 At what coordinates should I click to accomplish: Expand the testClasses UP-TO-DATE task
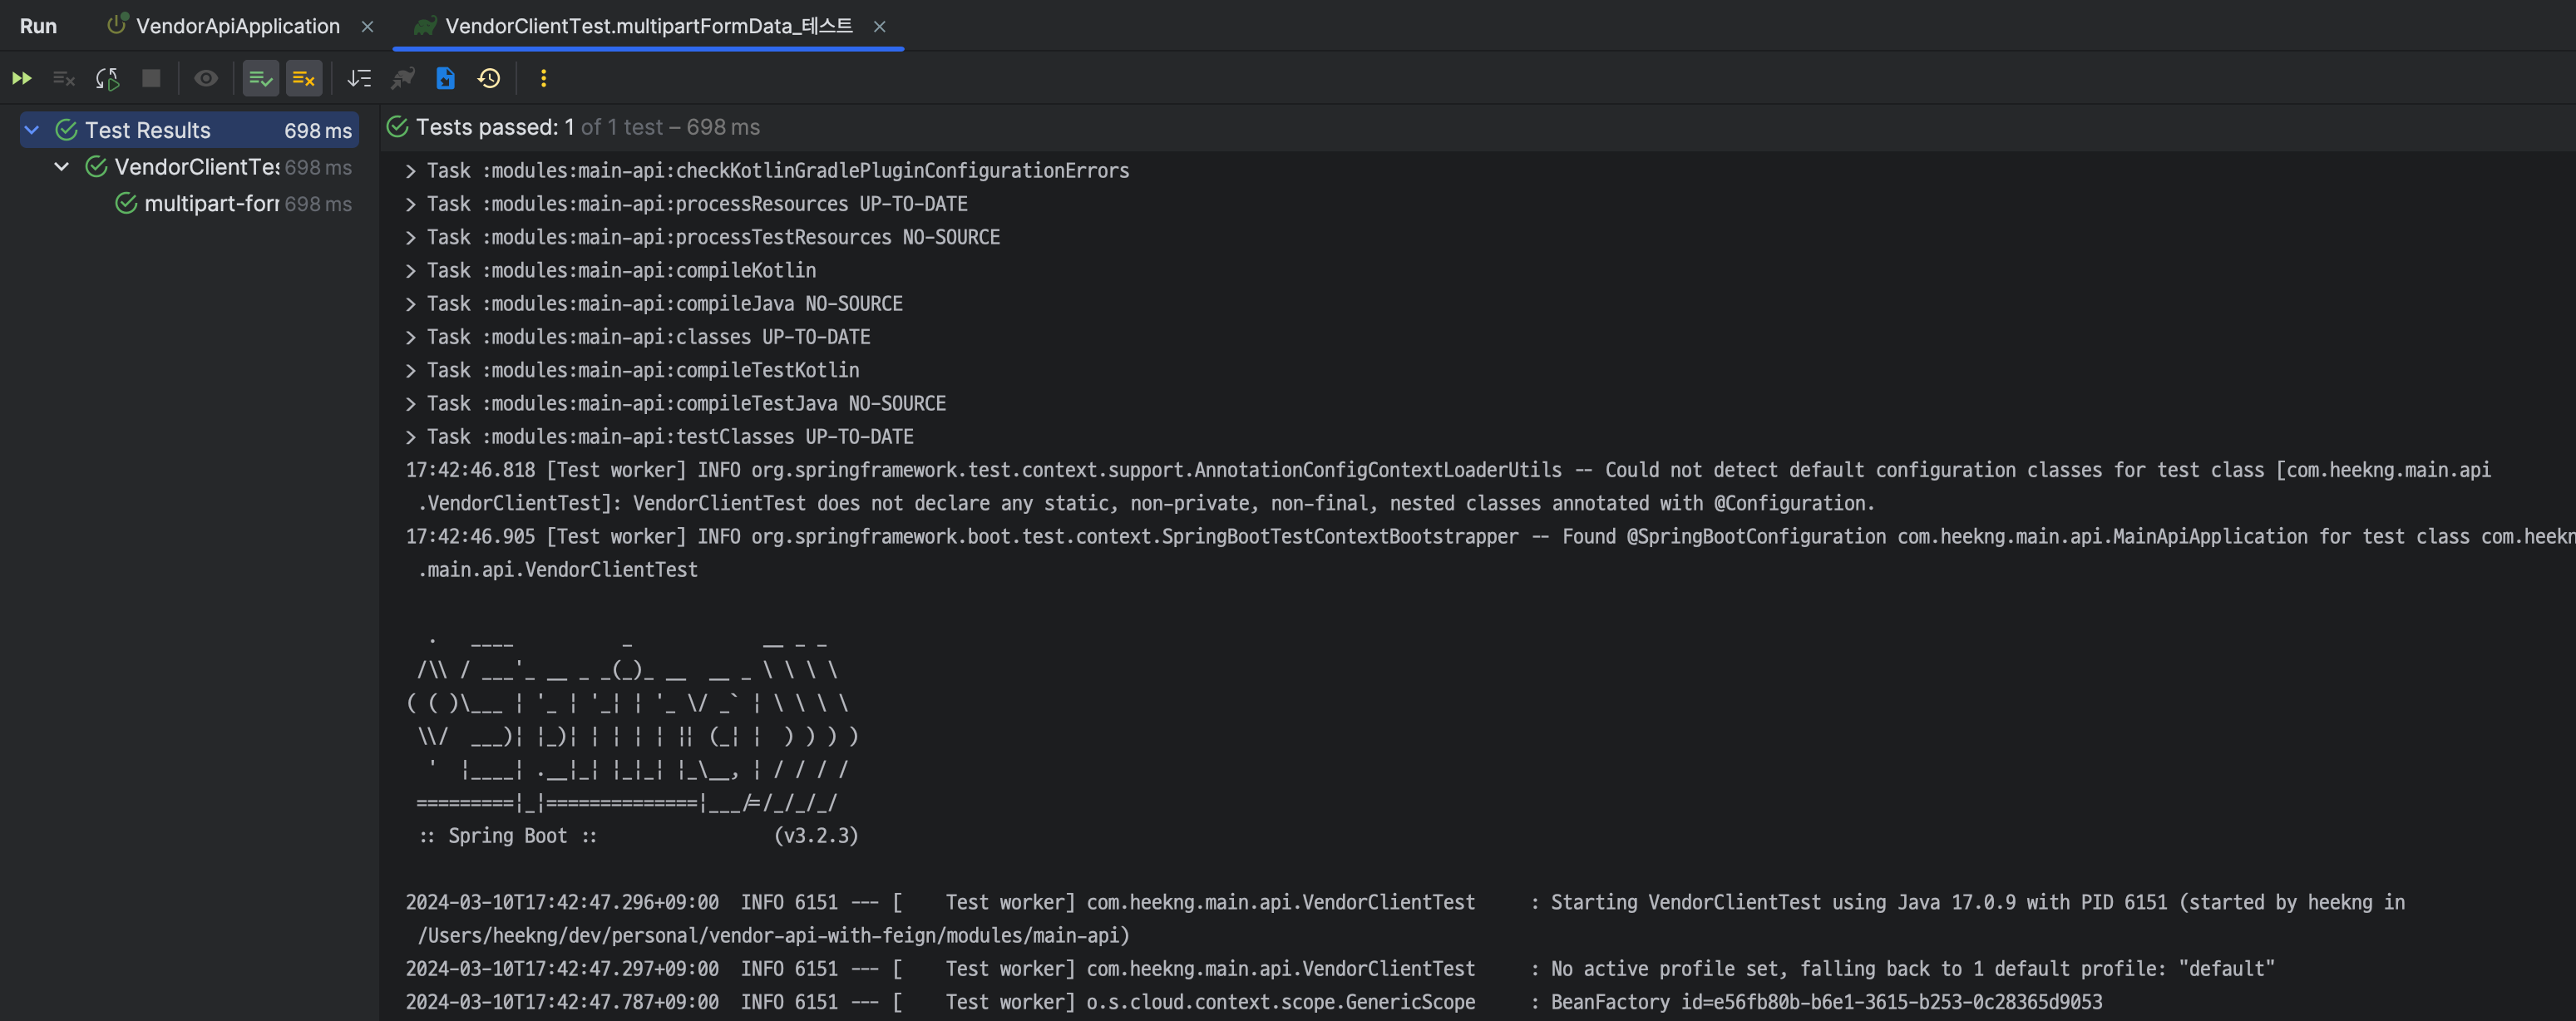[410, 437]
